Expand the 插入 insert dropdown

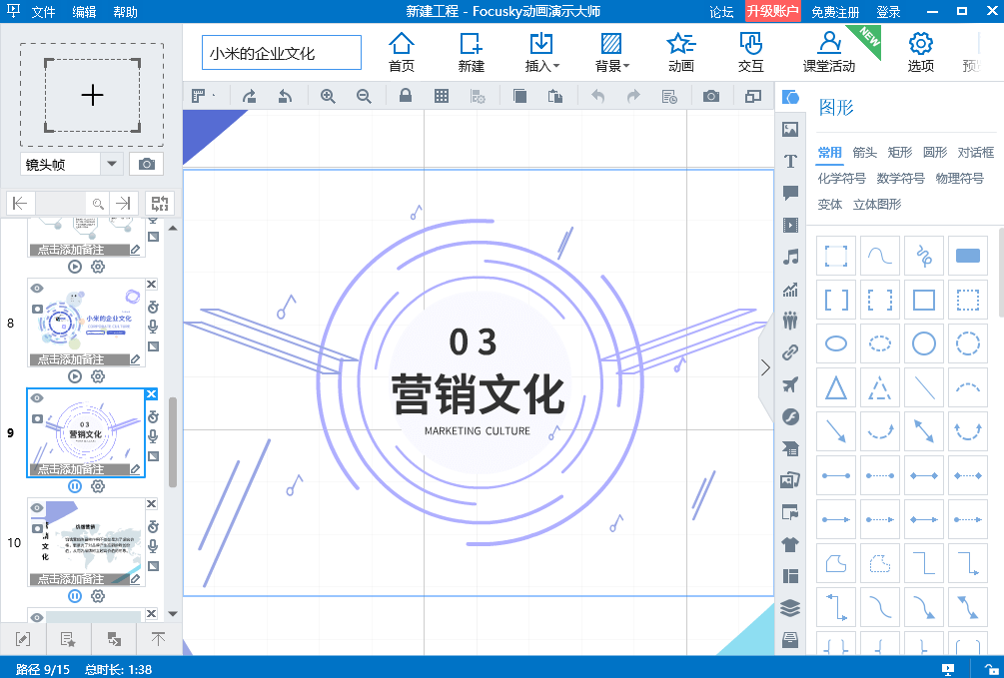(555, 66)
